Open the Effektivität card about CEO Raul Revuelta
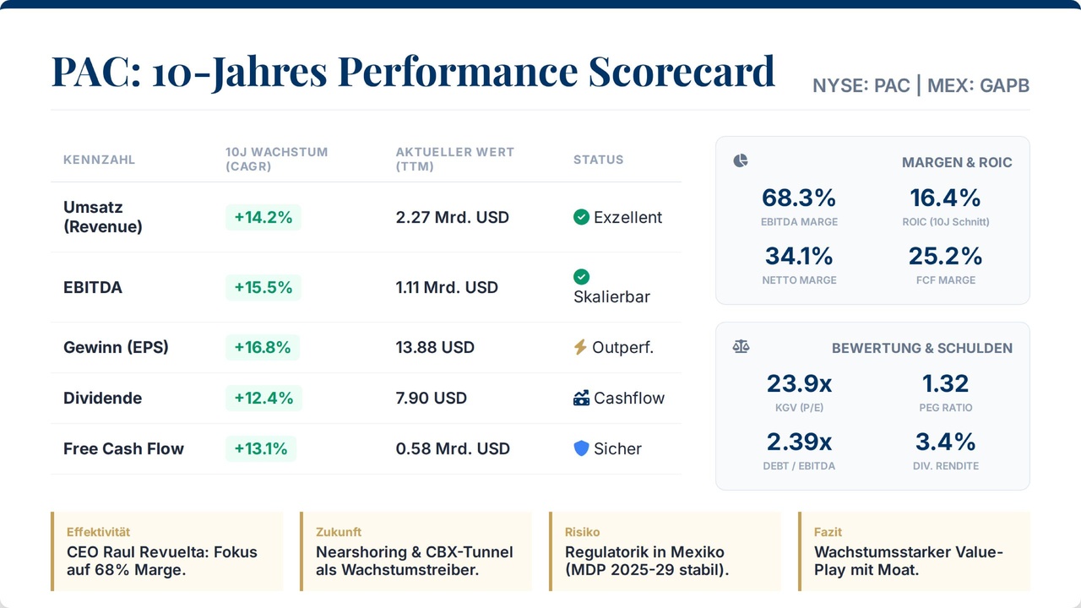This screenshot has height=608, width=1081. point(167,551)
